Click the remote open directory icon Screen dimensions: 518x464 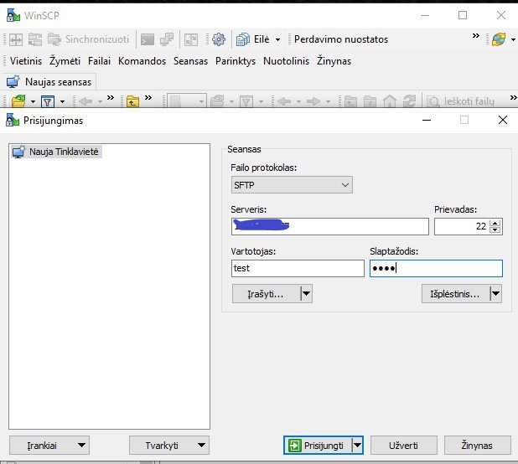click(217, 101)
